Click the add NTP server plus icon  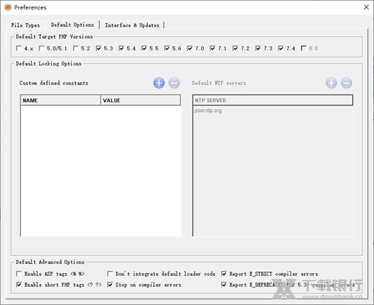(331, 83)
